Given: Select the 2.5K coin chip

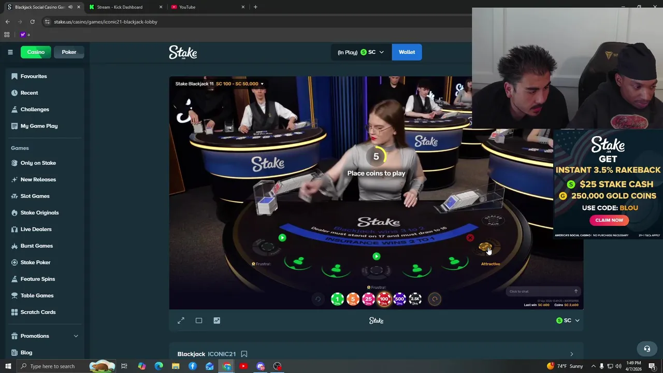Looking at the screenshot, I should click(415, 299).
